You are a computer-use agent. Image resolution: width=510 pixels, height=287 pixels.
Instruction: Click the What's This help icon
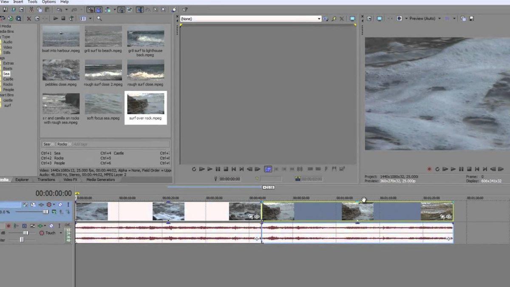pyautogui.click(x=185, y=9)
